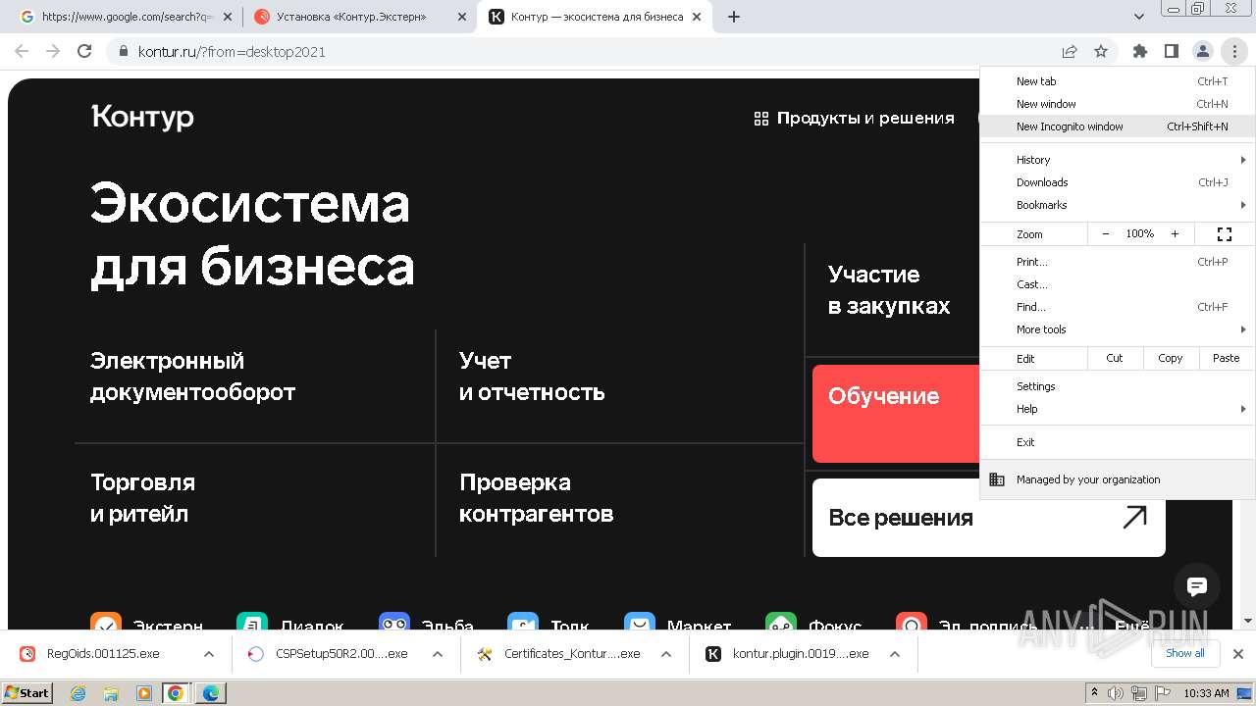
Task: Click the Толк product icon
Action: click(523, 622)
